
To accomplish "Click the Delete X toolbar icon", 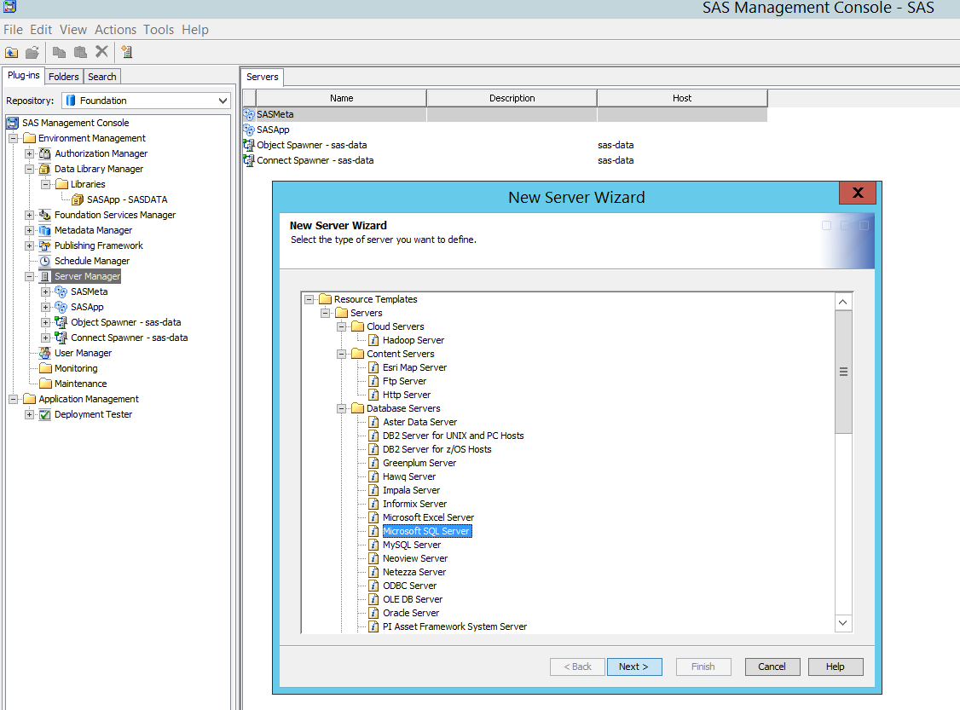I will click(101, 52).
